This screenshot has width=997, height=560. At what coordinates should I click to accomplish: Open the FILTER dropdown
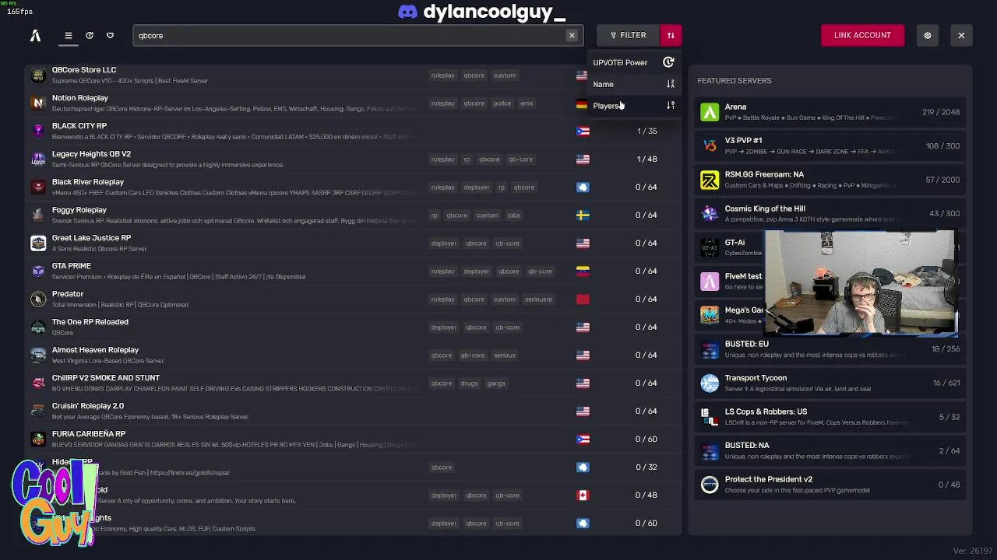coord(628,35)
